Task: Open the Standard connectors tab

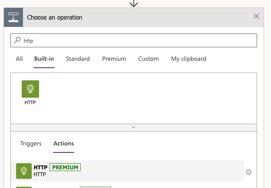Action: (x=78, y=59)
